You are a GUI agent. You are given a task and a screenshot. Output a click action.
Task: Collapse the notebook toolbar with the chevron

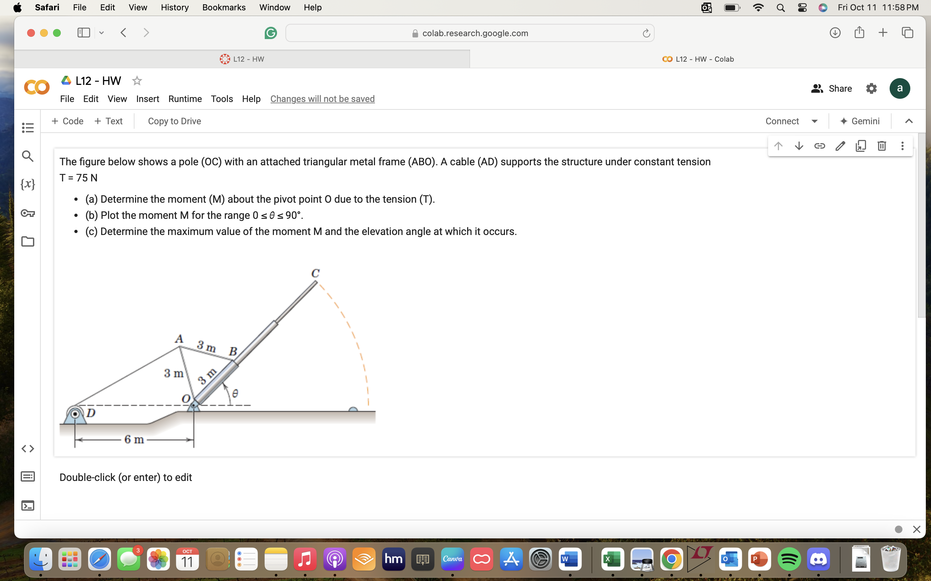(909, 121)
